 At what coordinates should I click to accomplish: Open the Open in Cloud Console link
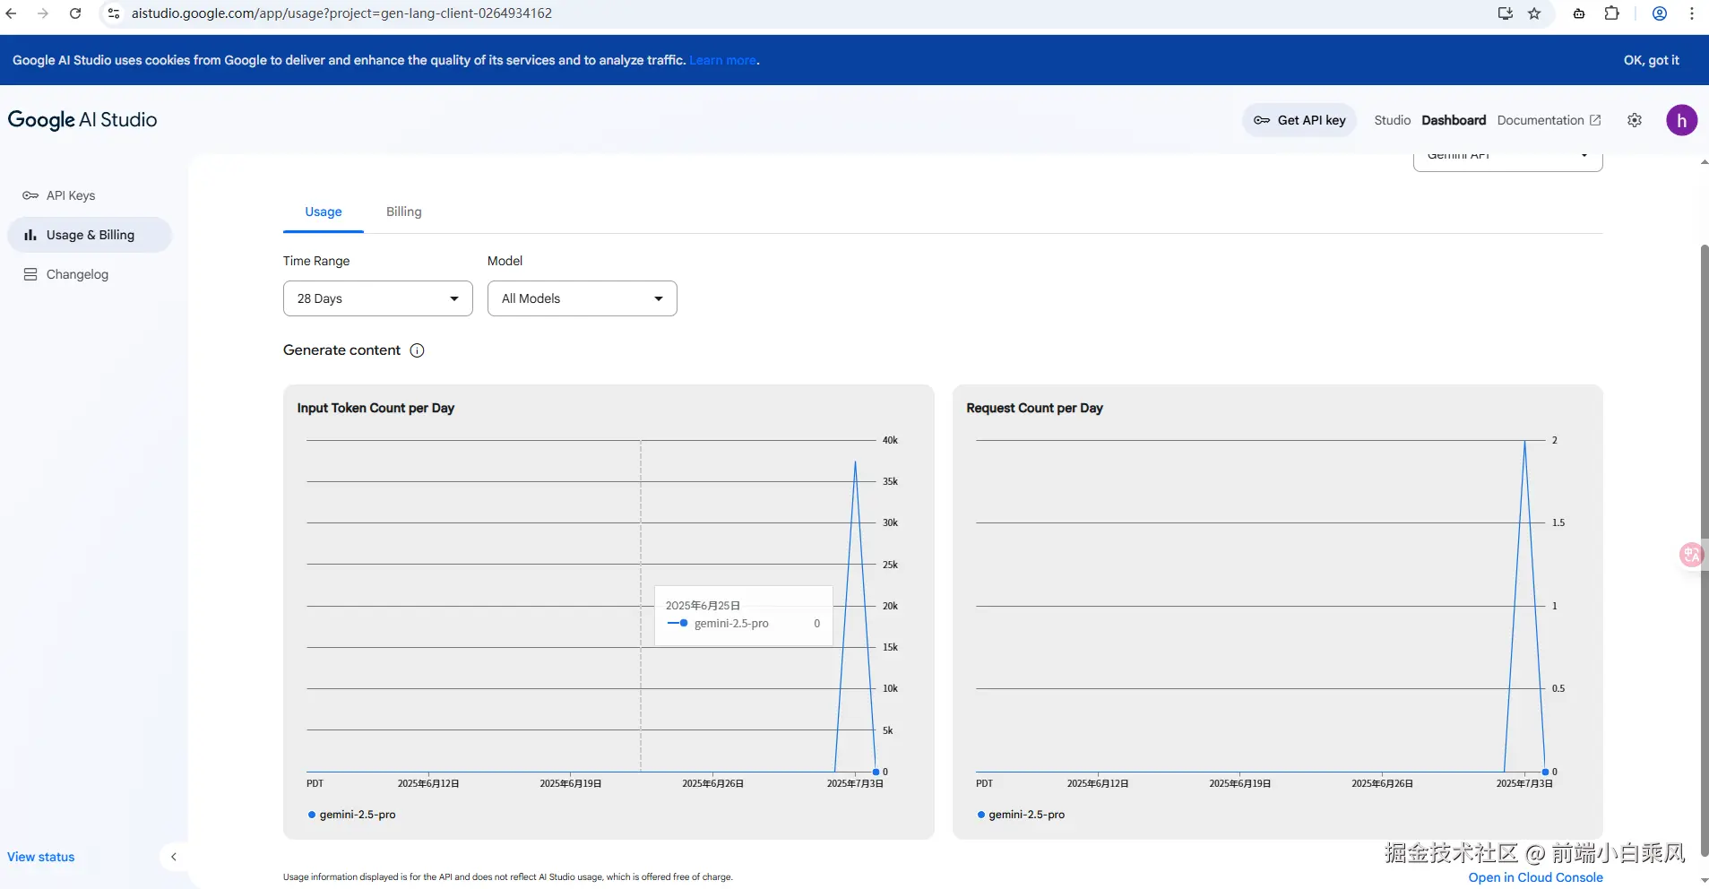(1535, 877)
